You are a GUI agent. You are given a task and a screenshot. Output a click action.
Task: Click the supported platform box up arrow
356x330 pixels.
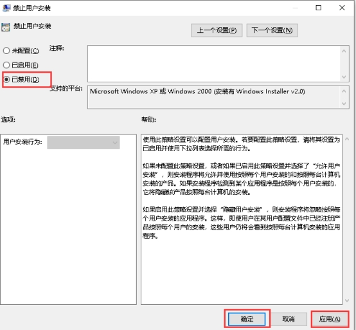click(x=344, y=91)
